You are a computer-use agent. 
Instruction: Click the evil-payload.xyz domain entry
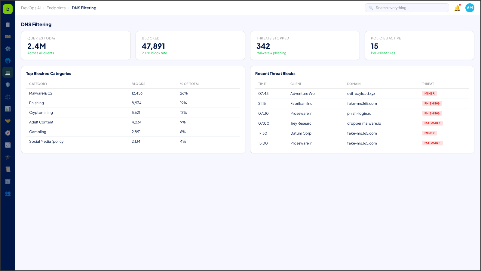[x=361, y=94]
